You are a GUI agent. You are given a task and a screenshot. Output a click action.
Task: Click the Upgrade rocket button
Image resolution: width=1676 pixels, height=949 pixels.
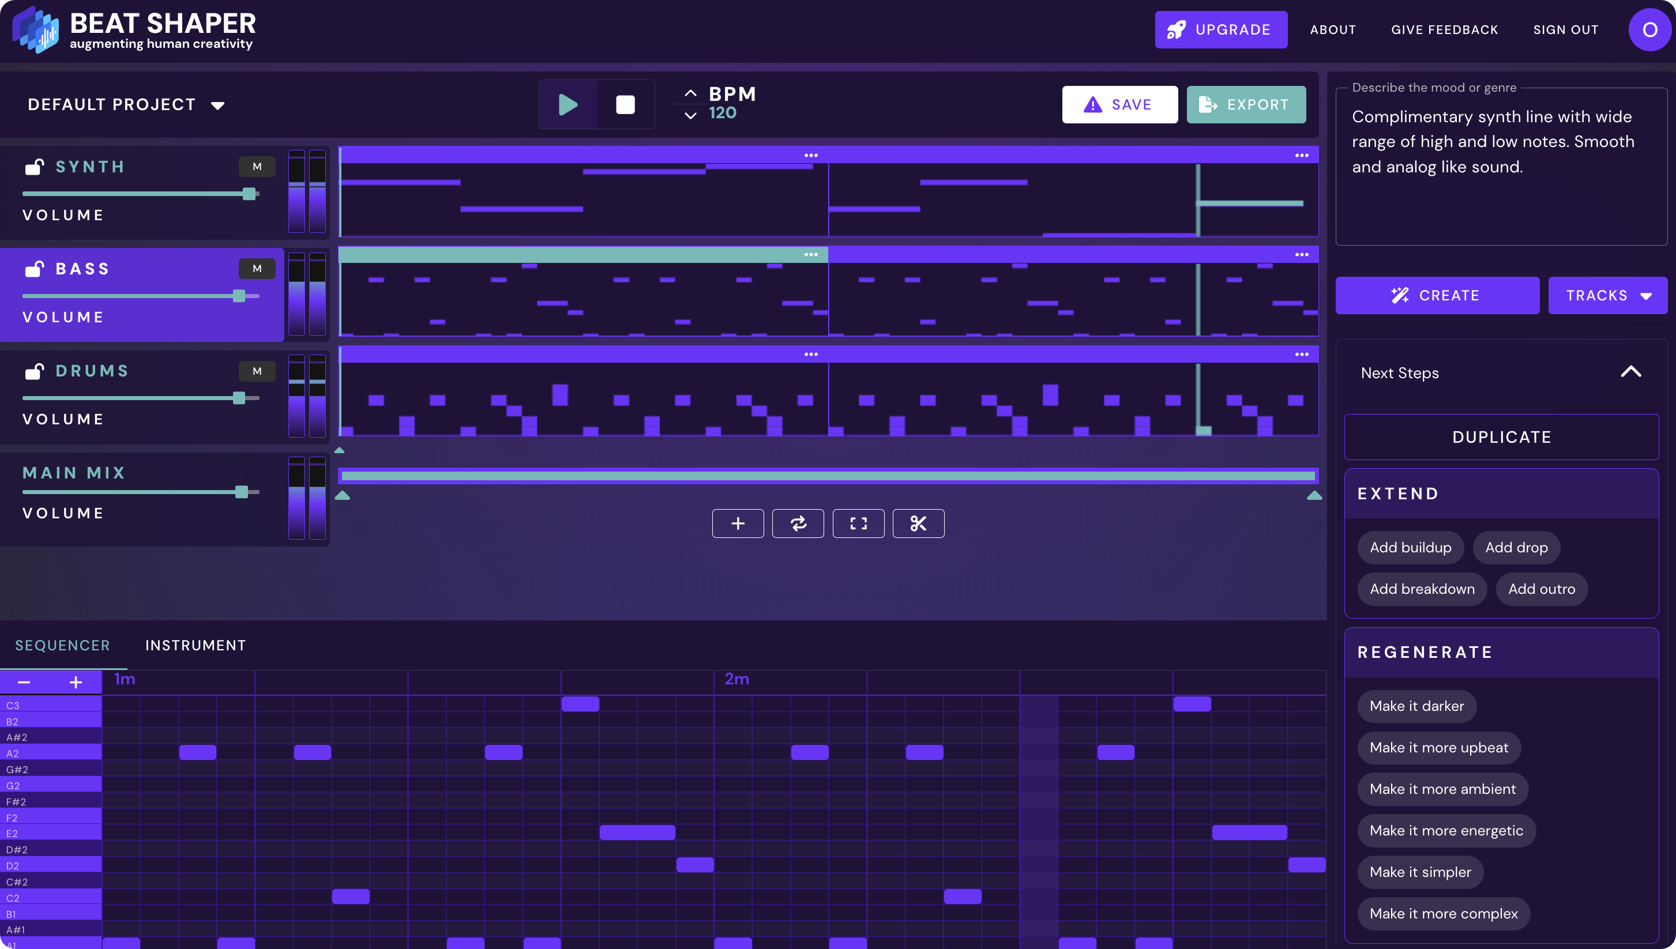tap(1221, 29)
